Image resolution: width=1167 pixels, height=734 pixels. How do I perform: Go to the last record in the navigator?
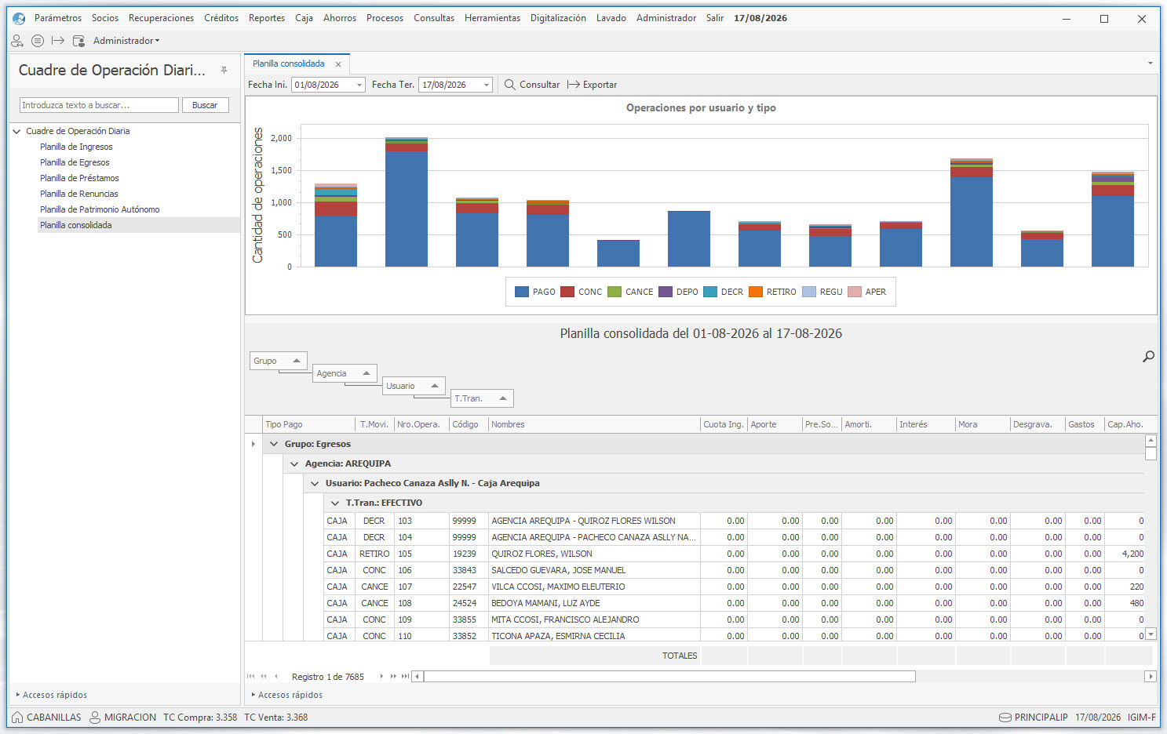click(x=405, y=676)
